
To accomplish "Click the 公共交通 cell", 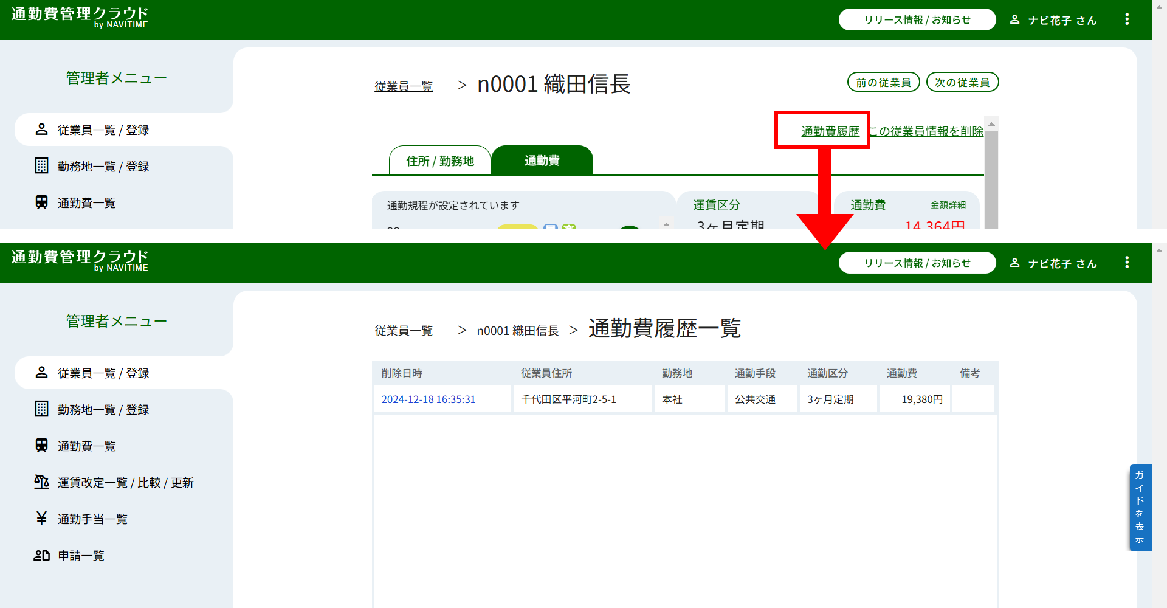I will pos(762,399).
